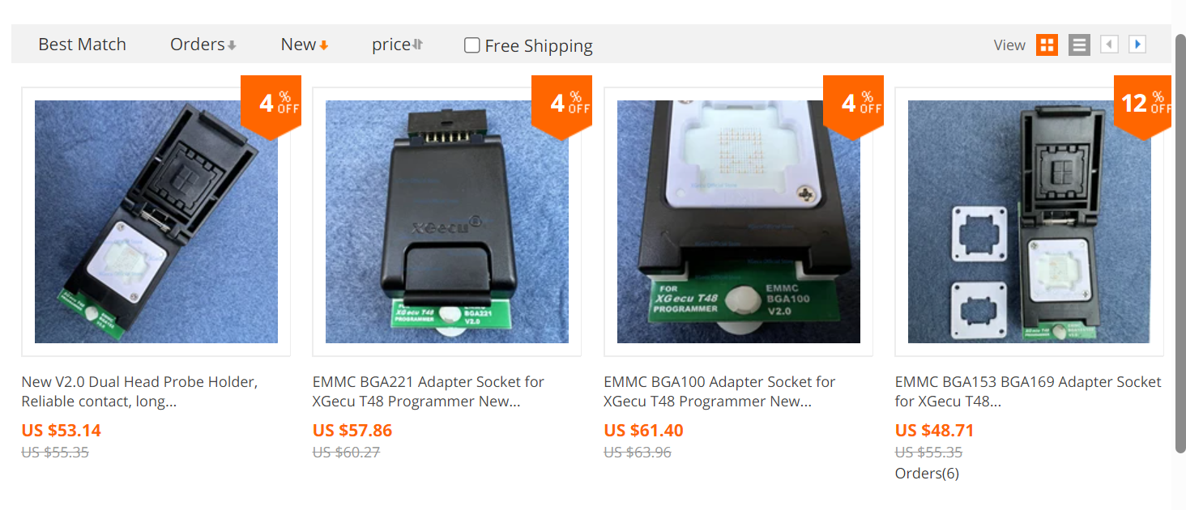Image resolution: width=1186 pixels, height=510 pixels.
Task: Go to next page arrow
Action: (1137, 45)
